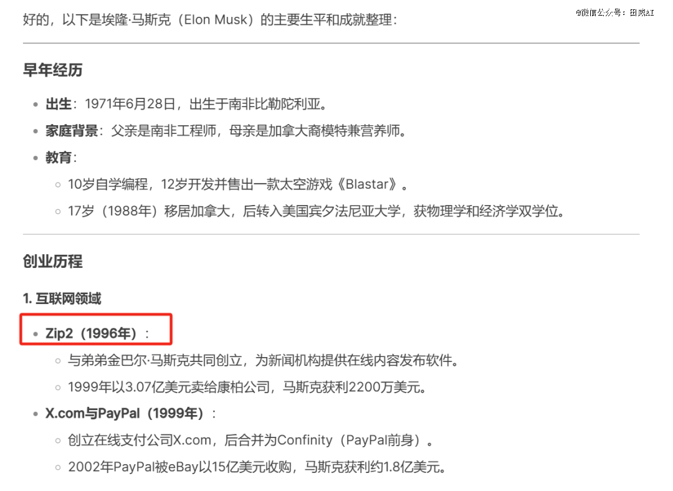This screenshot has height=491, width=673.
Task: Select the 1. 互联网领域 subheading
Action: [62, 298]
